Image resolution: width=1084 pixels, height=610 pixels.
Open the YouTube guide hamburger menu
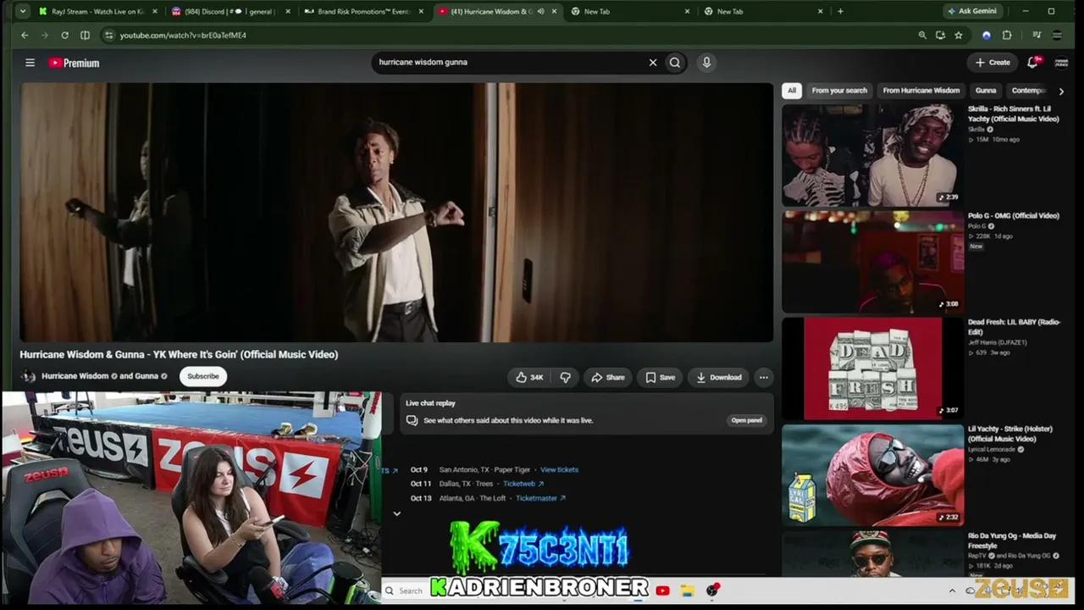[30, 63]
